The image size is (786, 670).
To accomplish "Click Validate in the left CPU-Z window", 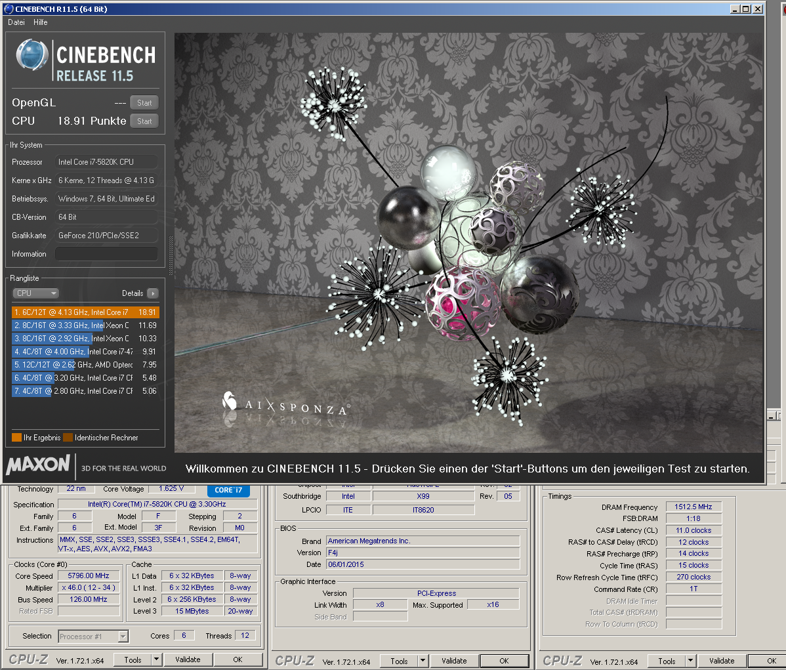I will [x=188, y=660].
